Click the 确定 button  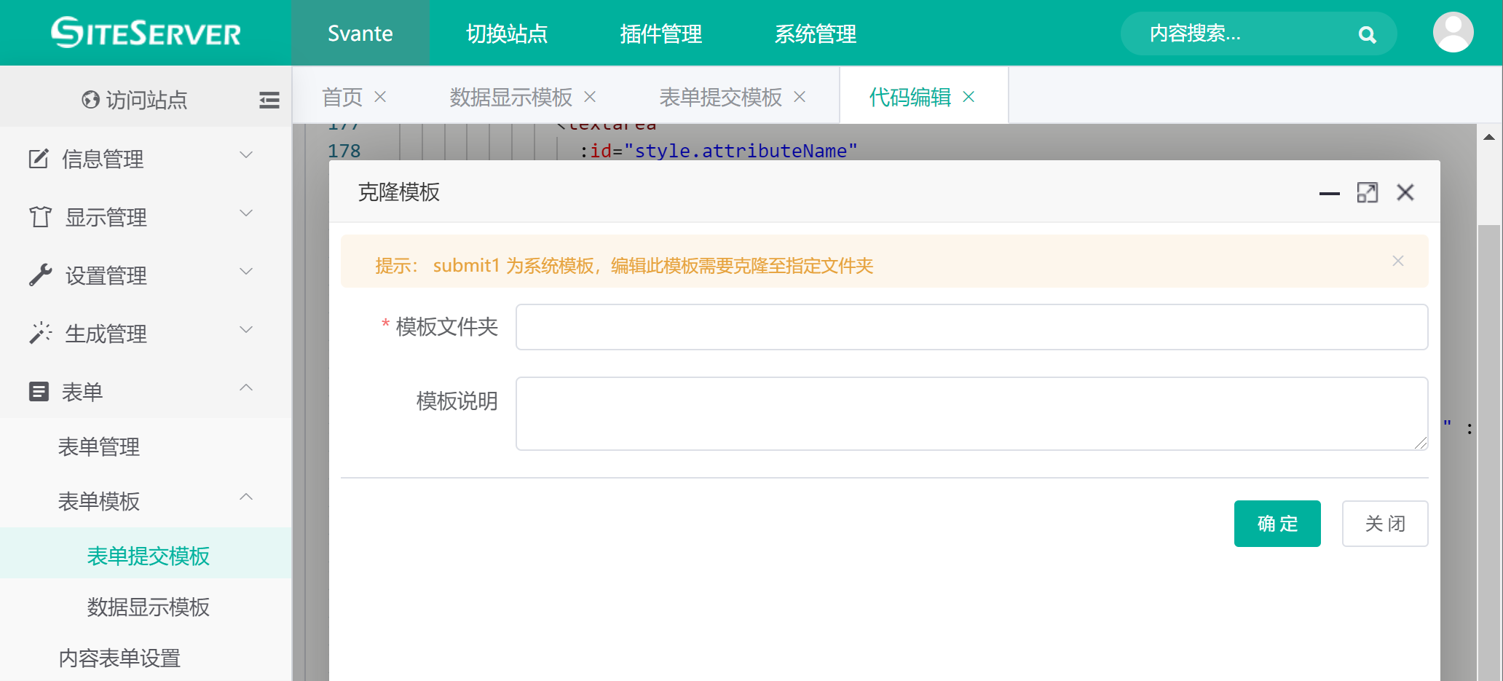(1277, 523)
